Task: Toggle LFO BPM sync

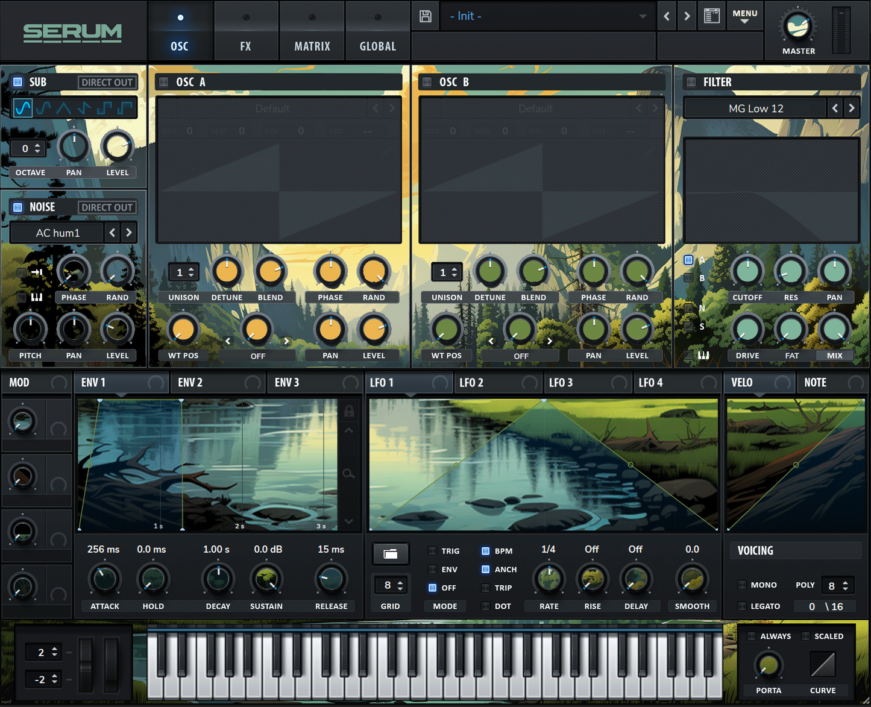Action: pos(485,551)
